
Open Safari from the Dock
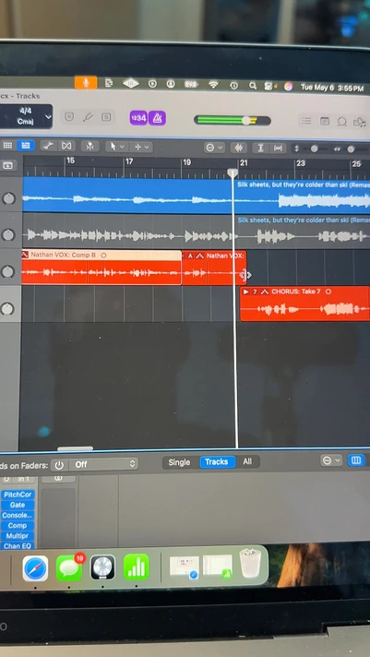point(35,568)
